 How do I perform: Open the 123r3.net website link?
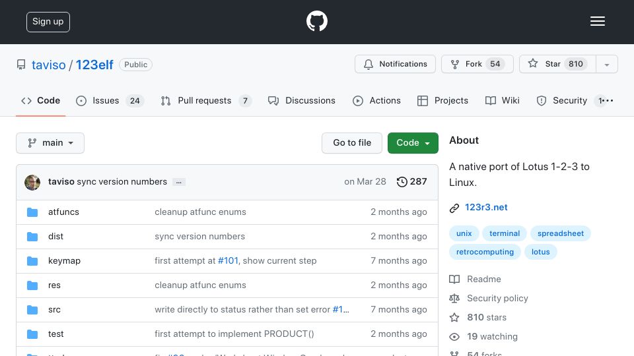click(486, 208)
